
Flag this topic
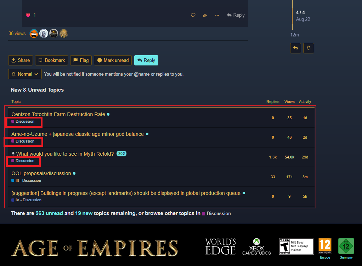[x=81, y=60]
